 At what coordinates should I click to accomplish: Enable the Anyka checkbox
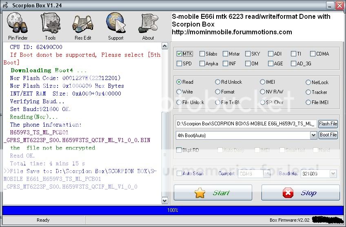pos(202,64)
